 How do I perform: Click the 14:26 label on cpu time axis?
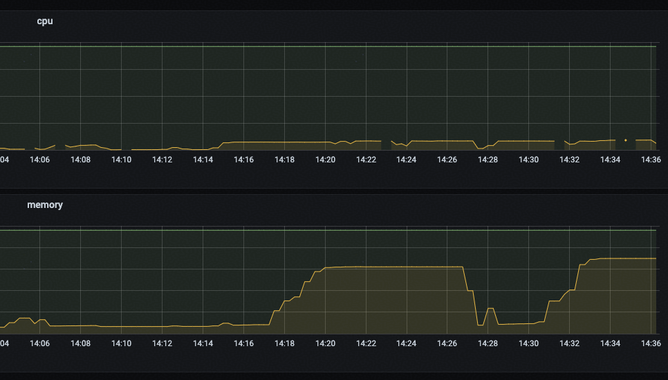tap(447, 160)
